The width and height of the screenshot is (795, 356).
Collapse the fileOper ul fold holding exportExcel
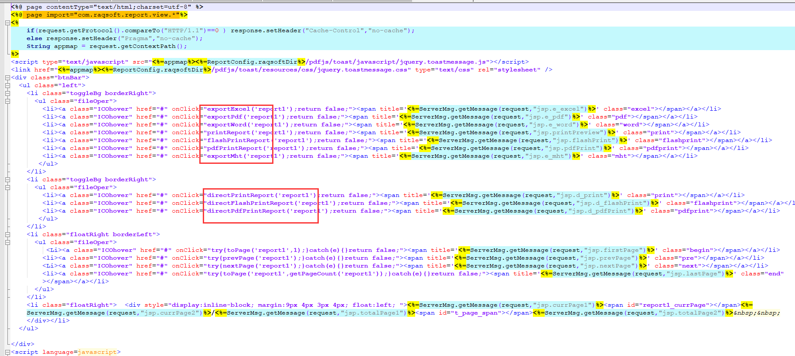(x=7, y=101)
